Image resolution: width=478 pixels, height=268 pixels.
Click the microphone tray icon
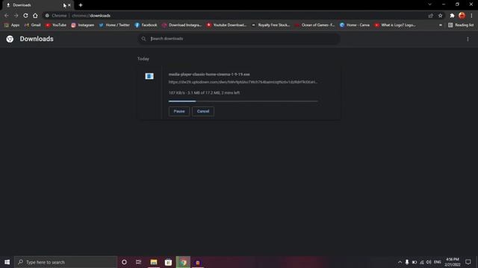pyautogui.click(x=407, y=262)
